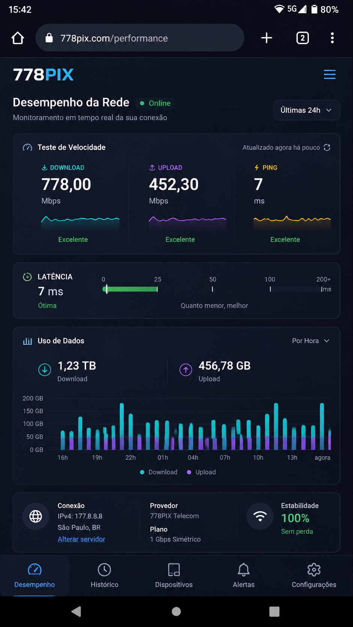Click the refresh speed test icon
Screen dimensions: 353x627
tap(327, 147)
